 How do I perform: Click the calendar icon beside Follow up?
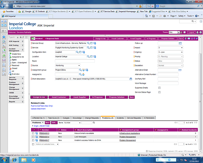[180, 43]
